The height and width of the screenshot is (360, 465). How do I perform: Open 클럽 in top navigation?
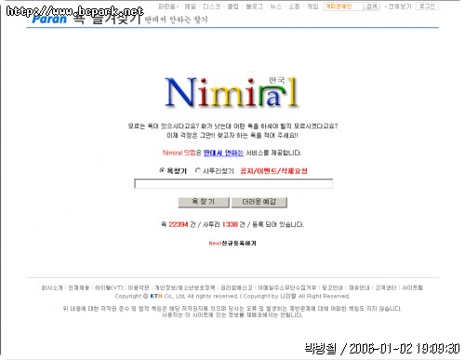click(x=232, y=7)
